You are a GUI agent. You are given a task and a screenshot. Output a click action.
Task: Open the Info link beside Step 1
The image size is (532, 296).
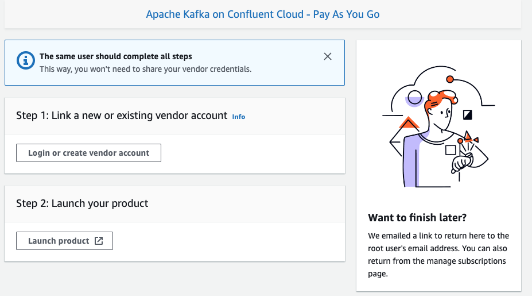(x=239, y=117)
